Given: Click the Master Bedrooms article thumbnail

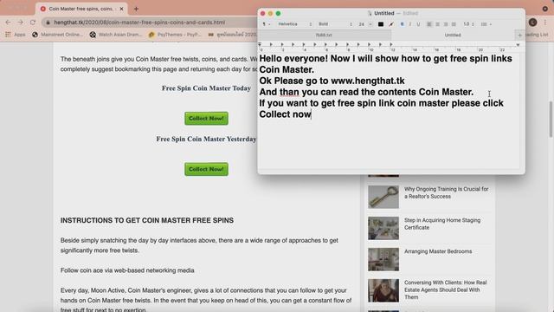Looking at the screenshot, I should [383, 259].
